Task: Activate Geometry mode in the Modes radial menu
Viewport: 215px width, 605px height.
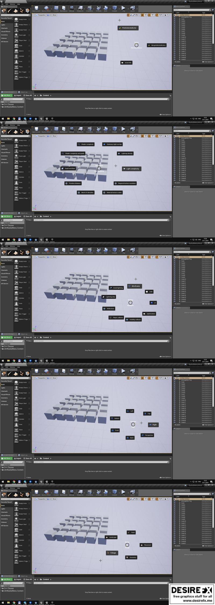Action: (x=131, y=557)
